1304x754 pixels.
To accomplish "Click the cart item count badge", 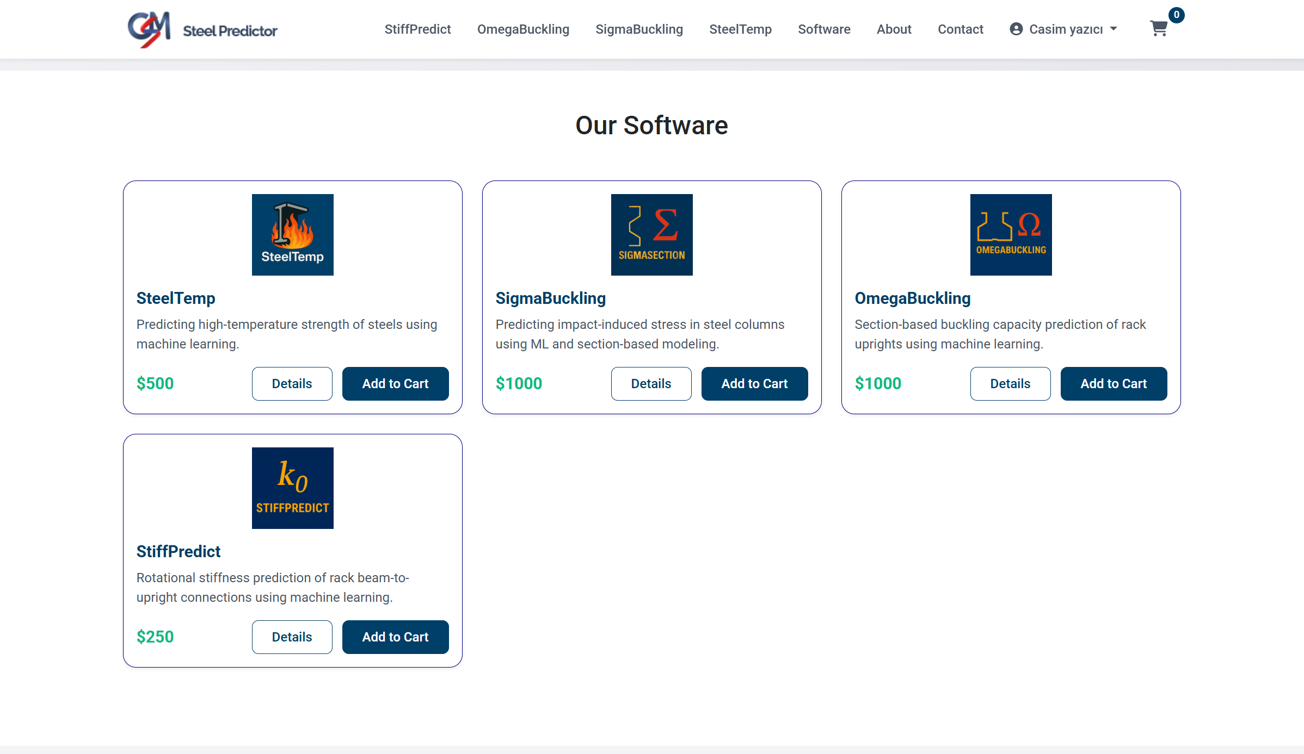I will (1176, 15).
